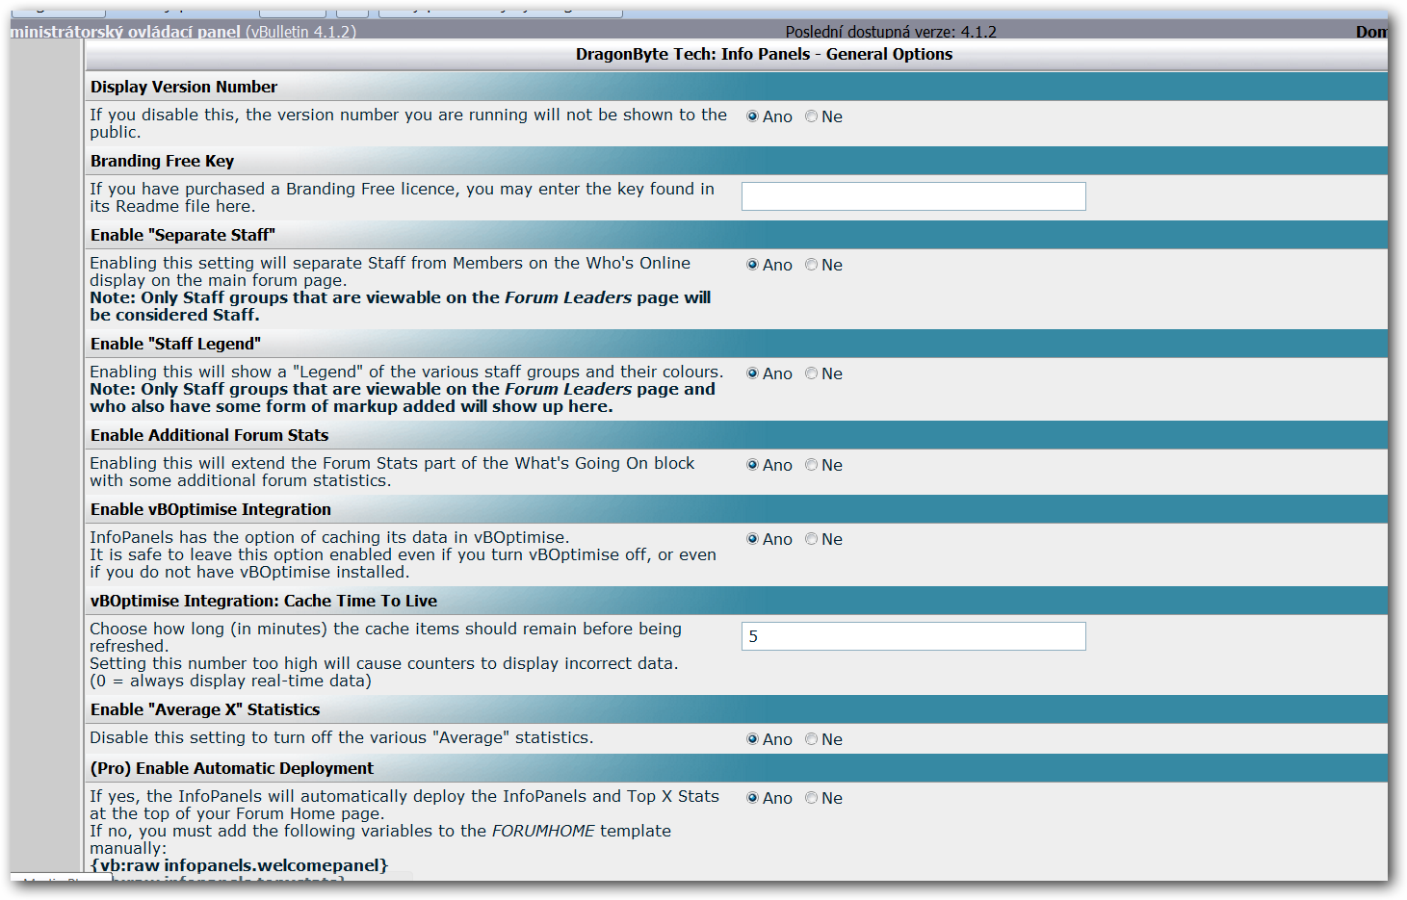
Task: Click the Info Panels General Options title
Action: 765,54
